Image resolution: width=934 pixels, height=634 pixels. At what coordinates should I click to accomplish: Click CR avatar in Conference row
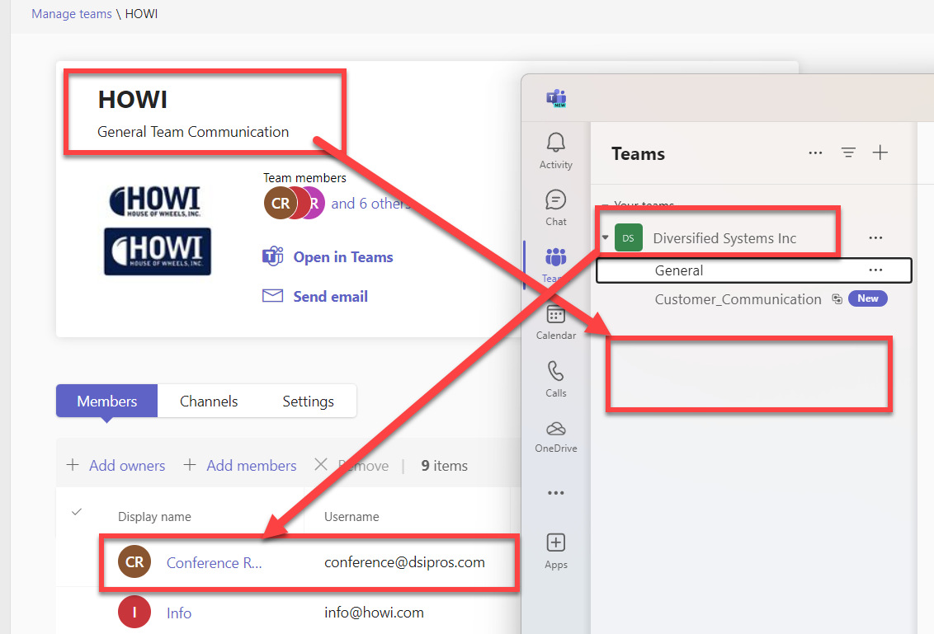(134, 561)
